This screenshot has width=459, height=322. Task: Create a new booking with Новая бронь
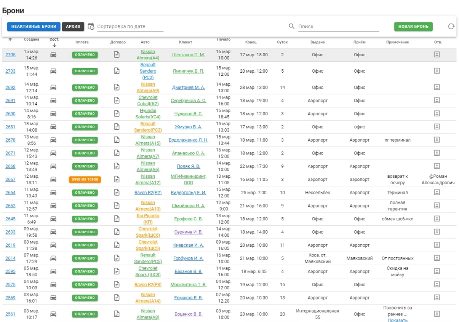pos(413,26)
